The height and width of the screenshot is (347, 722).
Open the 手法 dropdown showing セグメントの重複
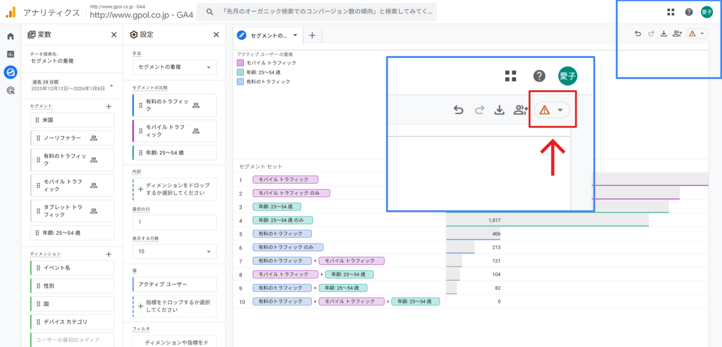click(174, 67)
